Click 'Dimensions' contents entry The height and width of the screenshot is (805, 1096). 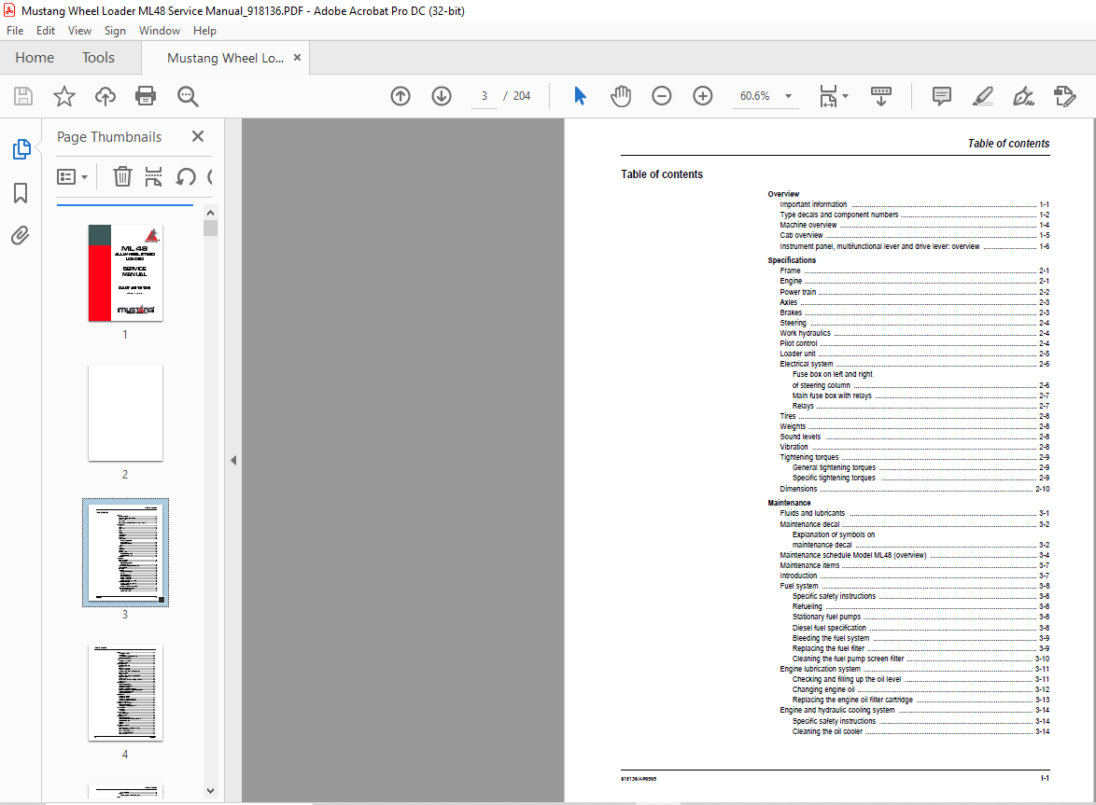(x=798, y=489)
